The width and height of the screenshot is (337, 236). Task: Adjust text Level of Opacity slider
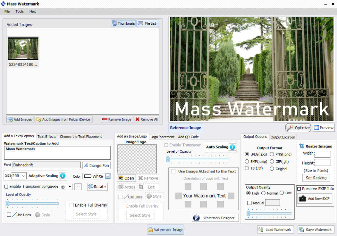[32, 203]
